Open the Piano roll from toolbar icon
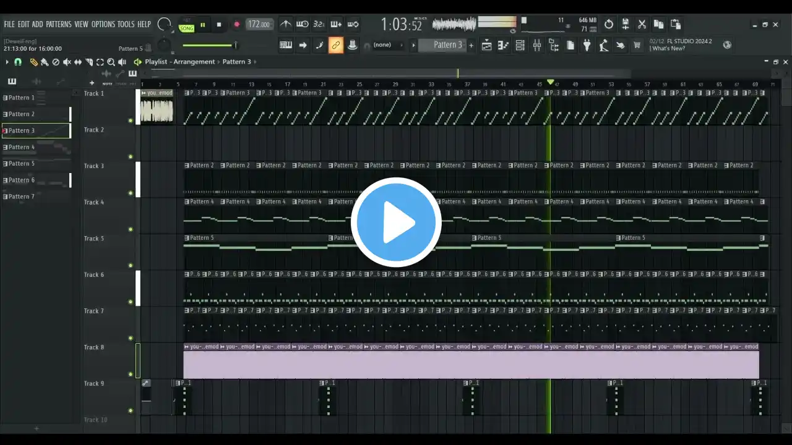Image resolution: width=792 pixels, height=445 pixels. pyautogui.click(x=503, y=45)
